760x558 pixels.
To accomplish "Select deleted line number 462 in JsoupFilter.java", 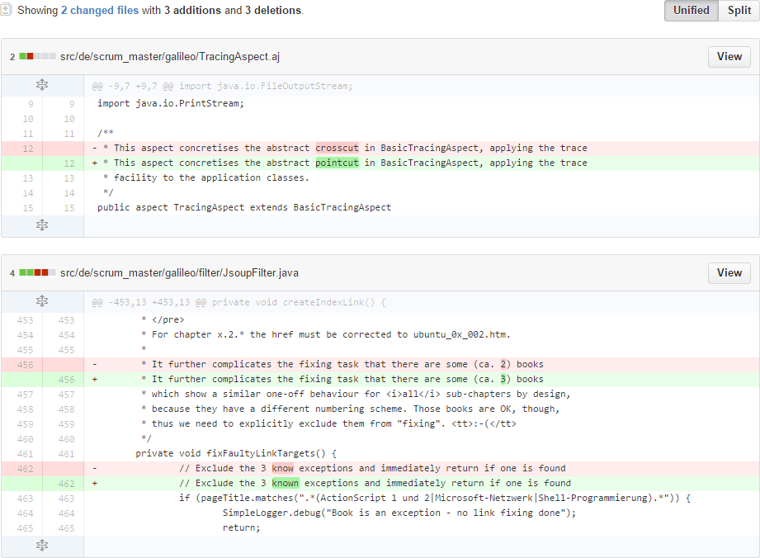I will (29, 469).
